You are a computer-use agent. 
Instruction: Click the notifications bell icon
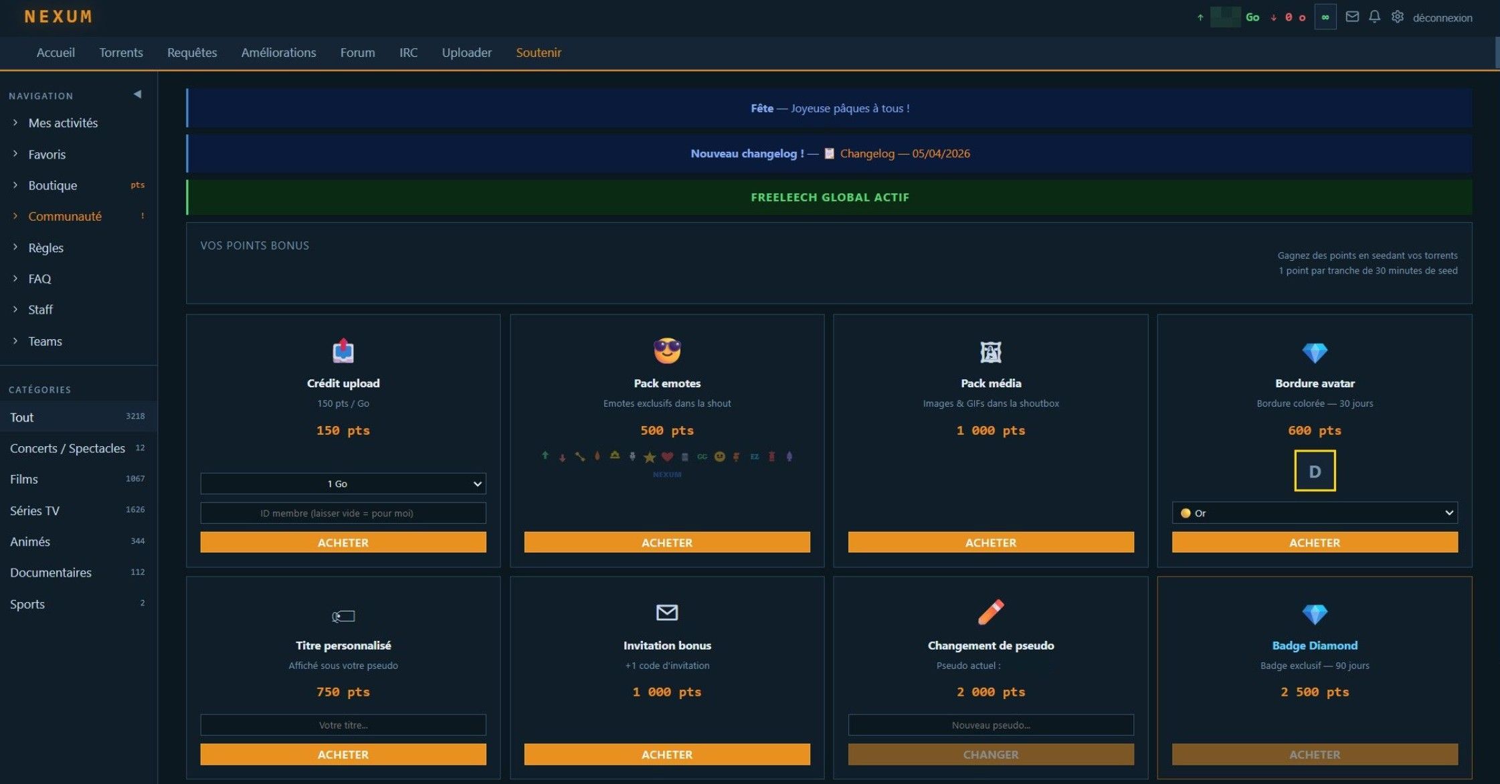click(x=1374, y=17)
